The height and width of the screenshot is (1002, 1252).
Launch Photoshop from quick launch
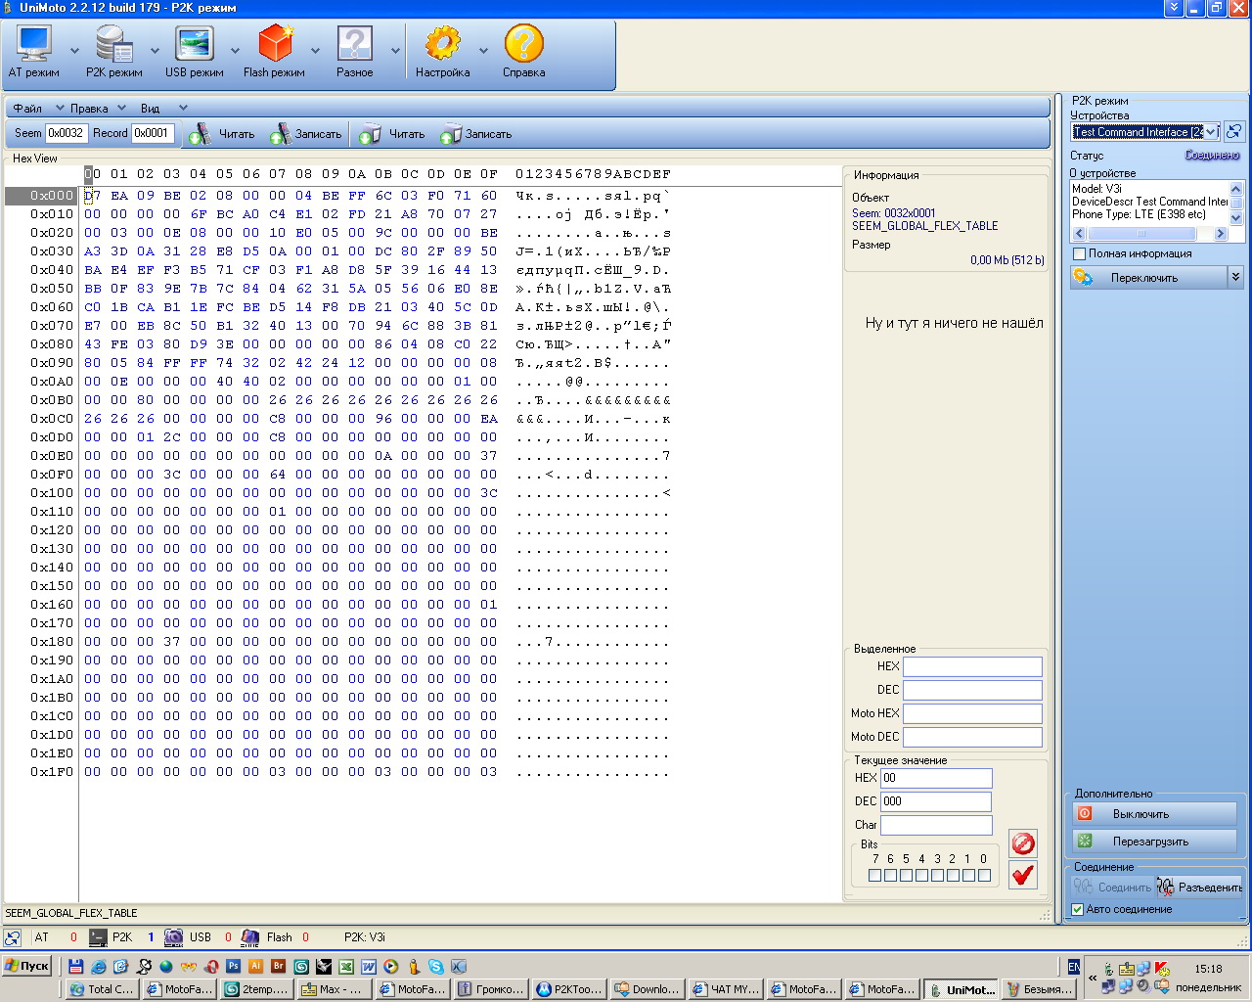tap(233, 966)
